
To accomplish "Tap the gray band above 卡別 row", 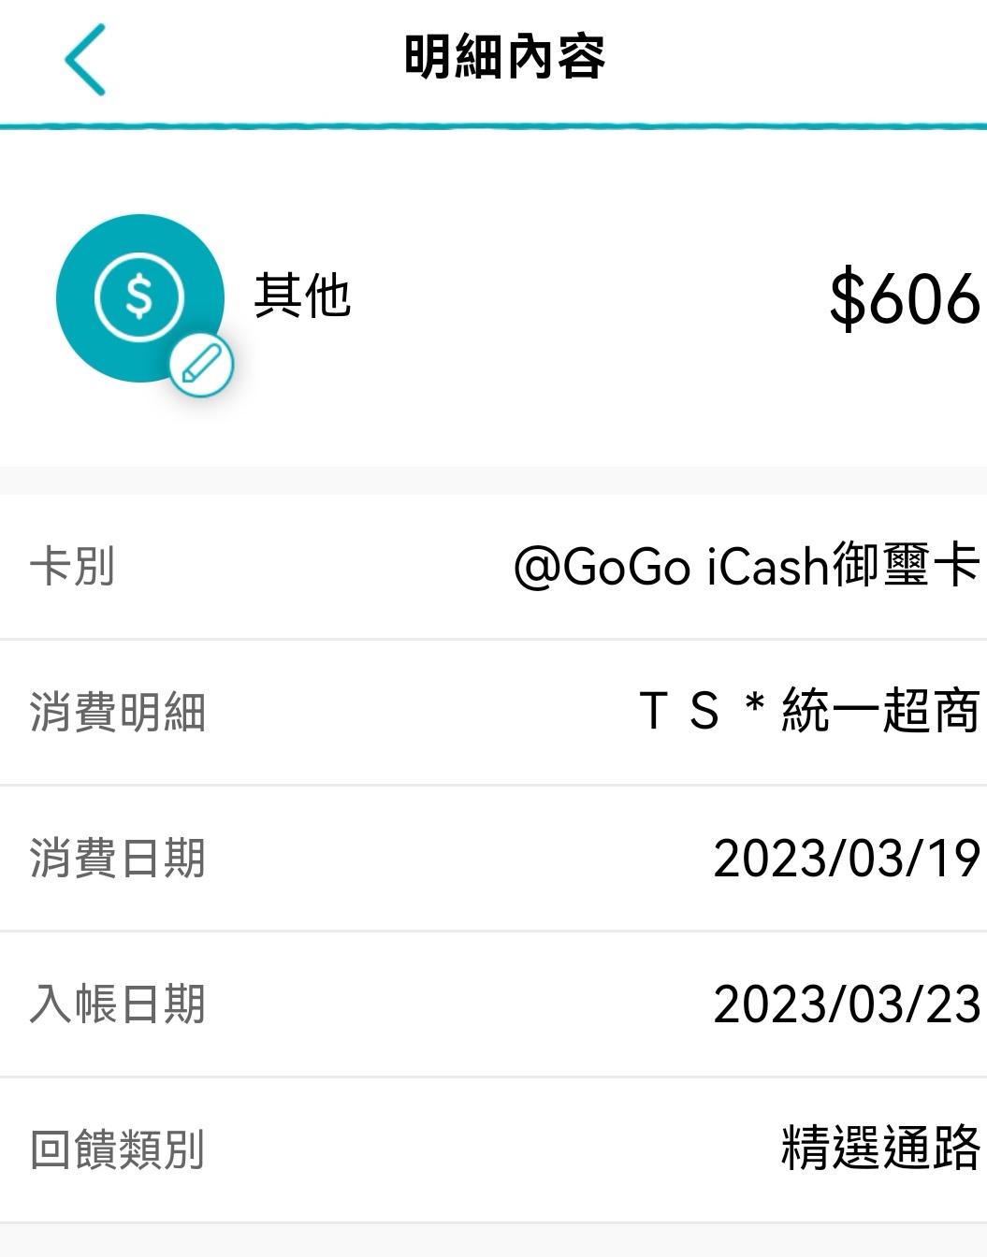I will point(493,480).
